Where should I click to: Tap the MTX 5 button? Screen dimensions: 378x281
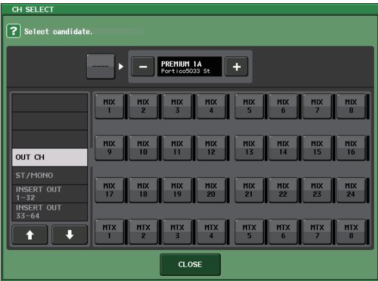coord(249,232)
